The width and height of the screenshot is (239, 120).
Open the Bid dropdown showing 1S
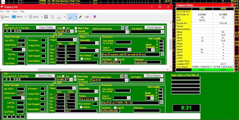[71, 80]
